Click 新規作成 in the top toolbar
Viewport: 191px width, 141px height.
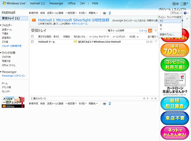pos(34,13)
